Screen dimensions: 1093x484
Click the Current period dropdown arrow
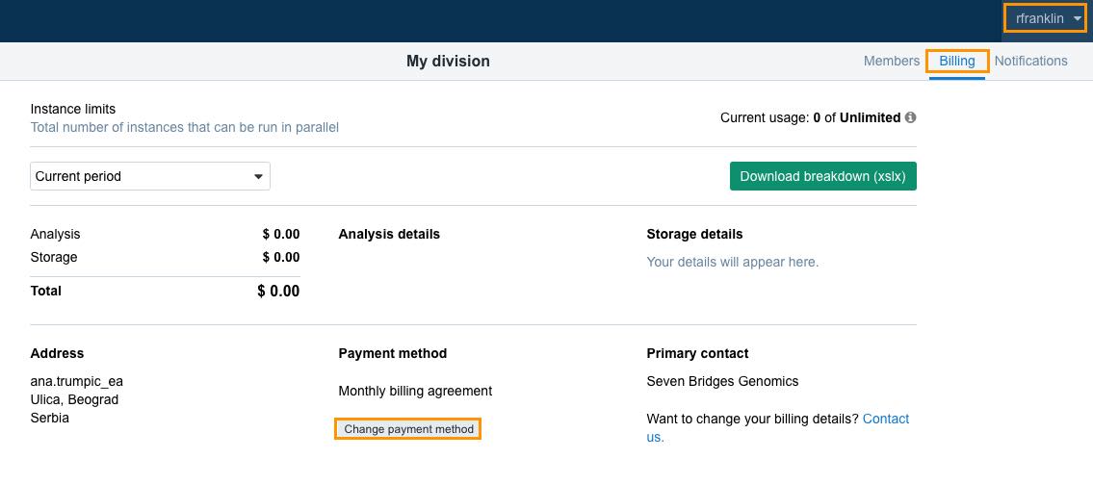coord(259,177)
